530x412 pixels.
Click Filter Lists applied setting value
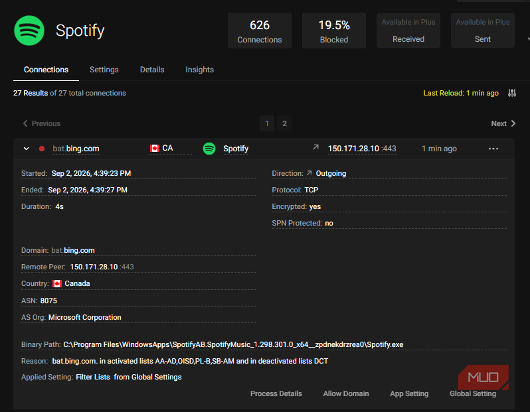click(x=93, y=377)
